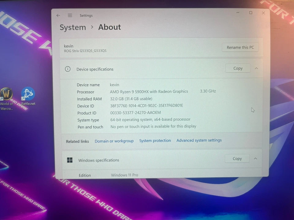Open Domain or workgroup link
Viewport: 294px width, 220px height.
click(114, 141)
